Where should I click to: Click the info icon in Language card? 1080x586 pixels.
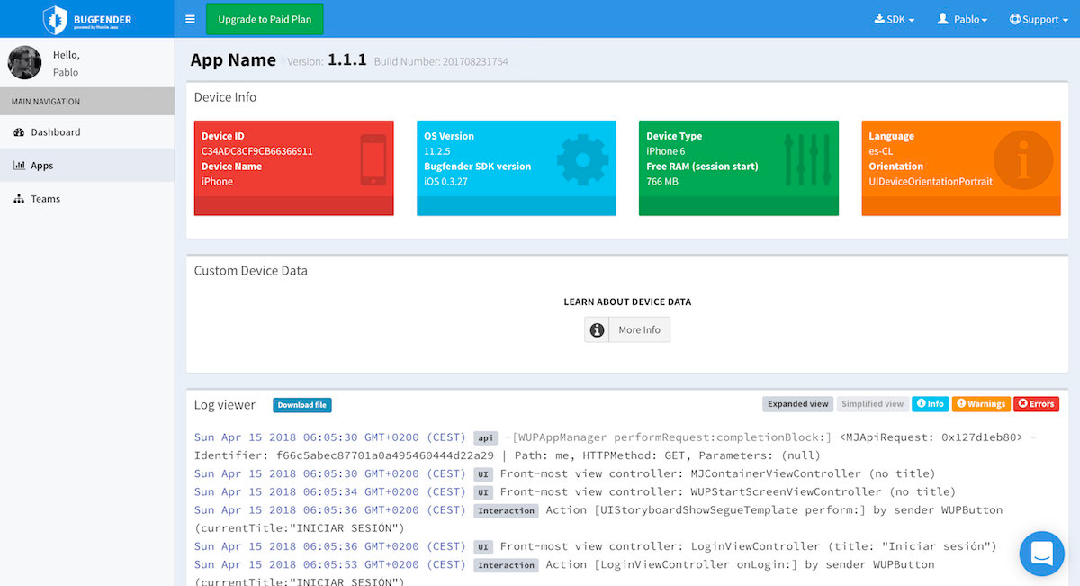click(1023, 160)
